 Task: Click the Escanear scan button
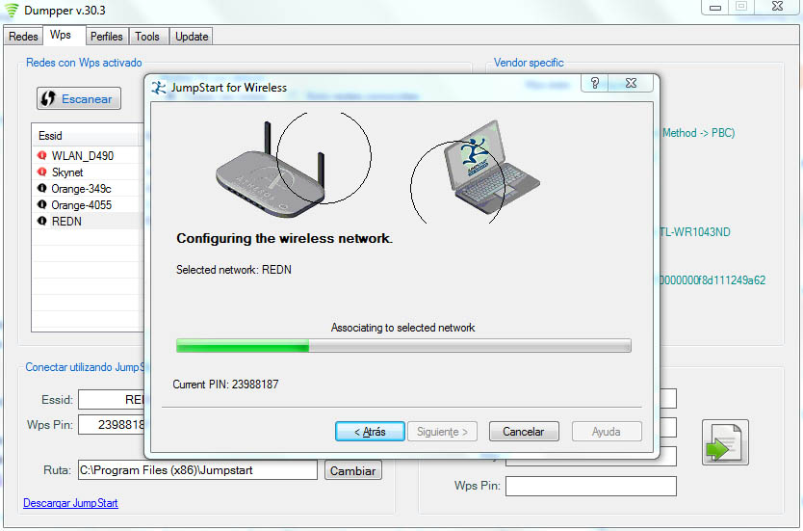[x=79, y=98]
